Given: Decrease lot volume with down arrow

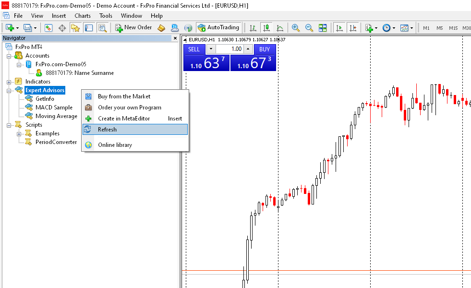Looking at the screenshot, I should click(x=211, y=49).
